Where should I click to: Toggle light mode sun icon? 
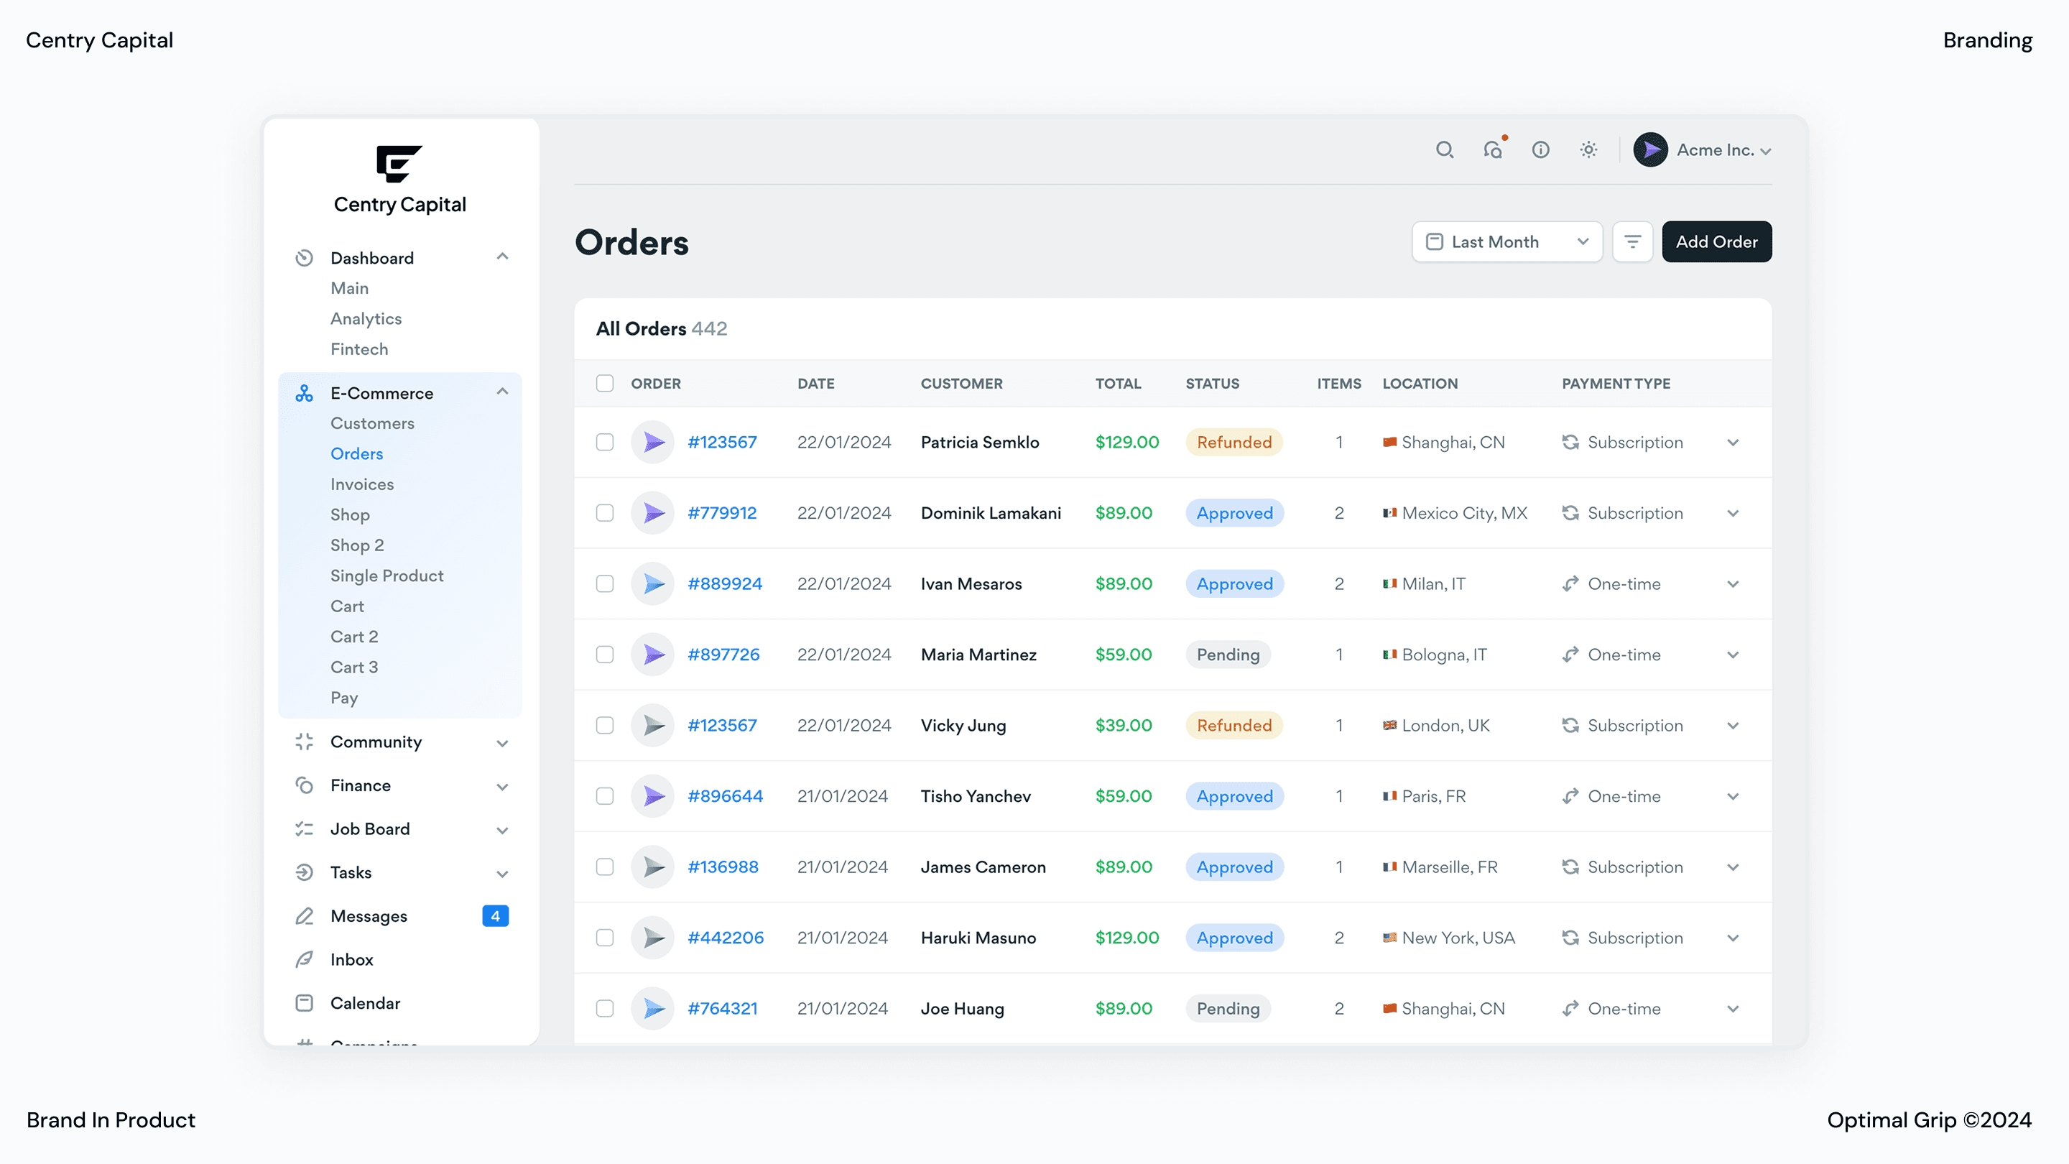click(1588, 150)
